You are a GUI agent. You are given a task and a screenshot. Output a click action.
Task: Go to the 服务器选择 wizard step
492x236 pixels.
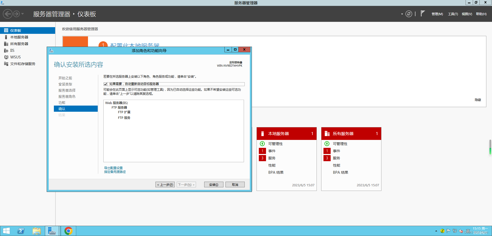67,90
